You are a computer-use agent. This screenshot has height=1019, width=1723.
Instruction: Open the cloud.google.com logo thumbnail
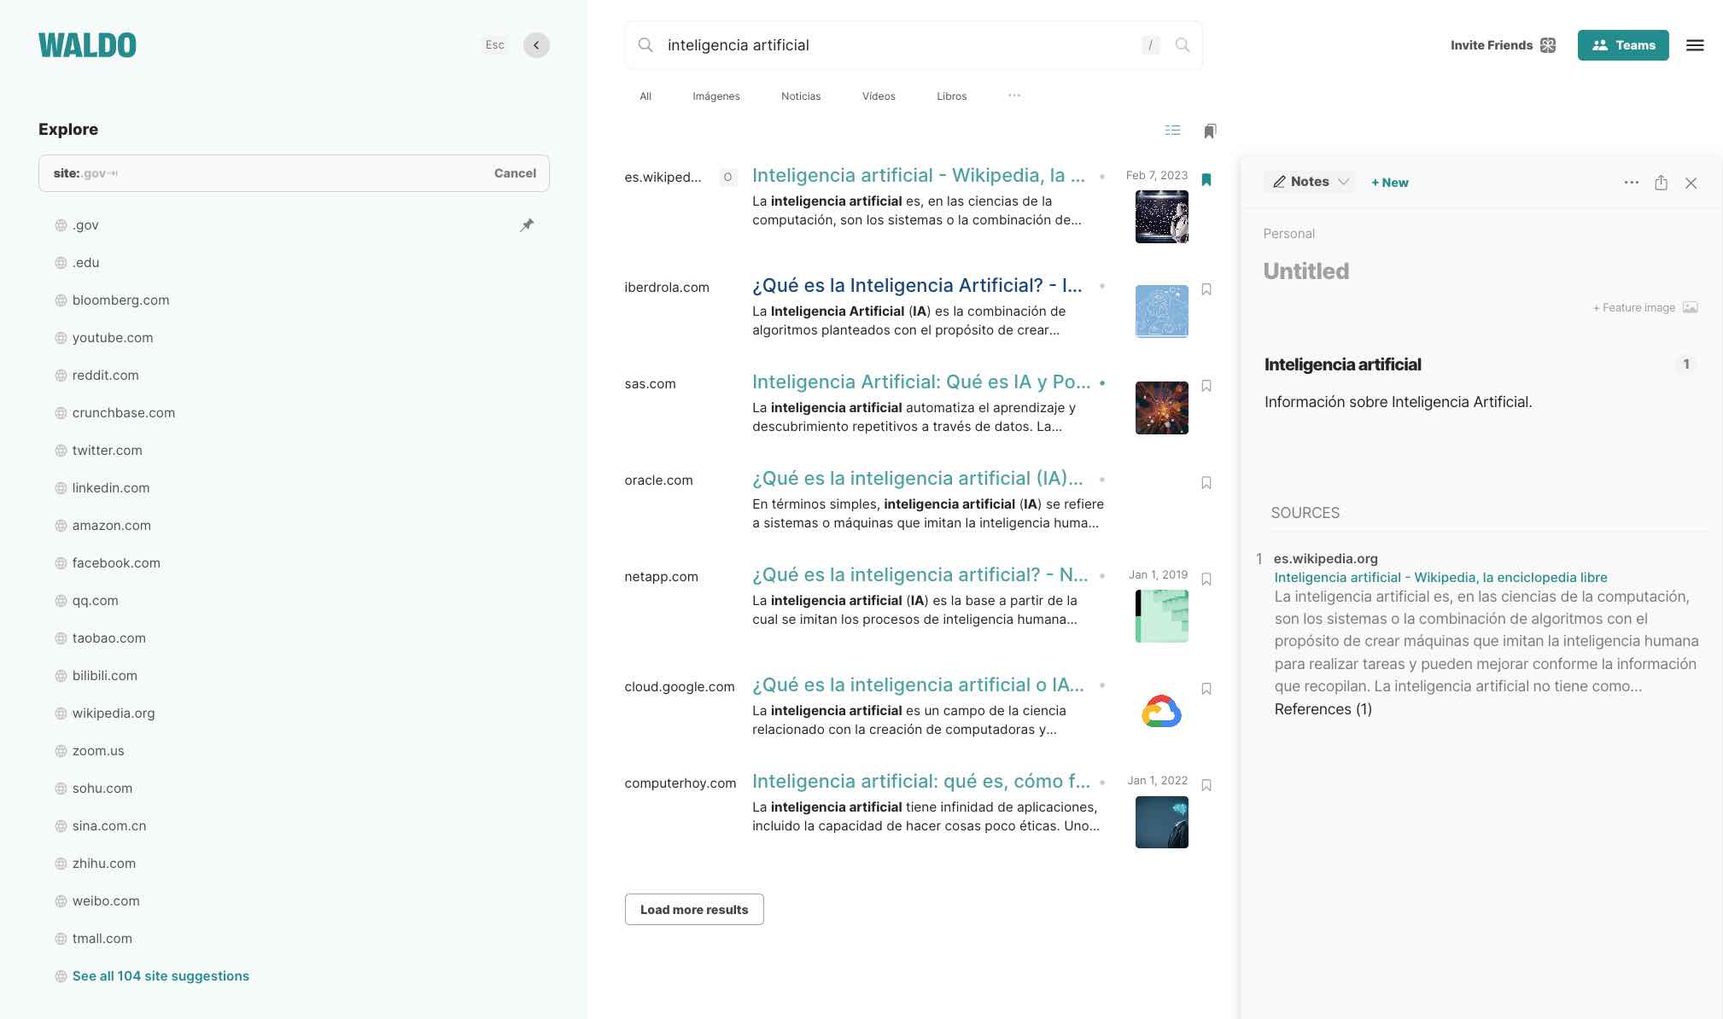pos(1161,711)
